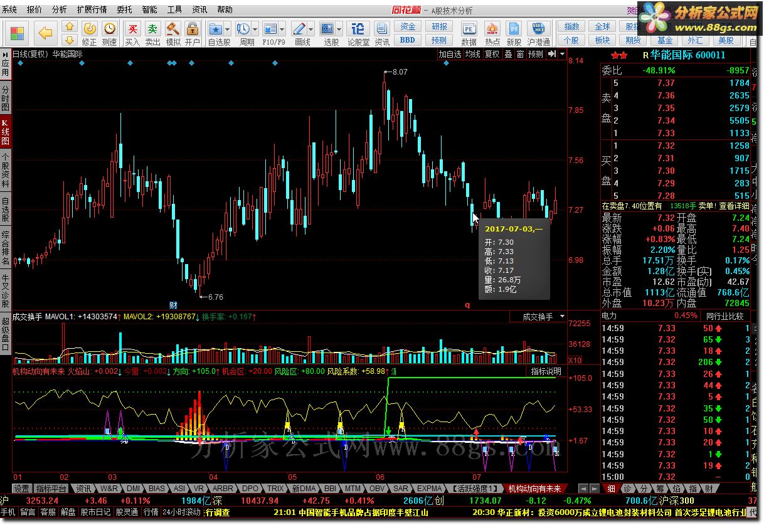Image resolution: width=764 pixels, height=525 pixels.
Task: Click 加自选 to add to watchlist
Action: [x=450, y=54]
